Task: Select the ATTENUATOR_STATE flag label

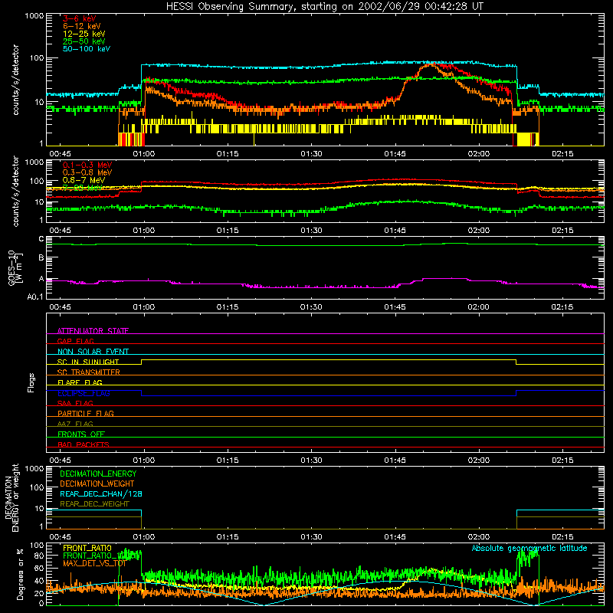Action: click(93, 331)
